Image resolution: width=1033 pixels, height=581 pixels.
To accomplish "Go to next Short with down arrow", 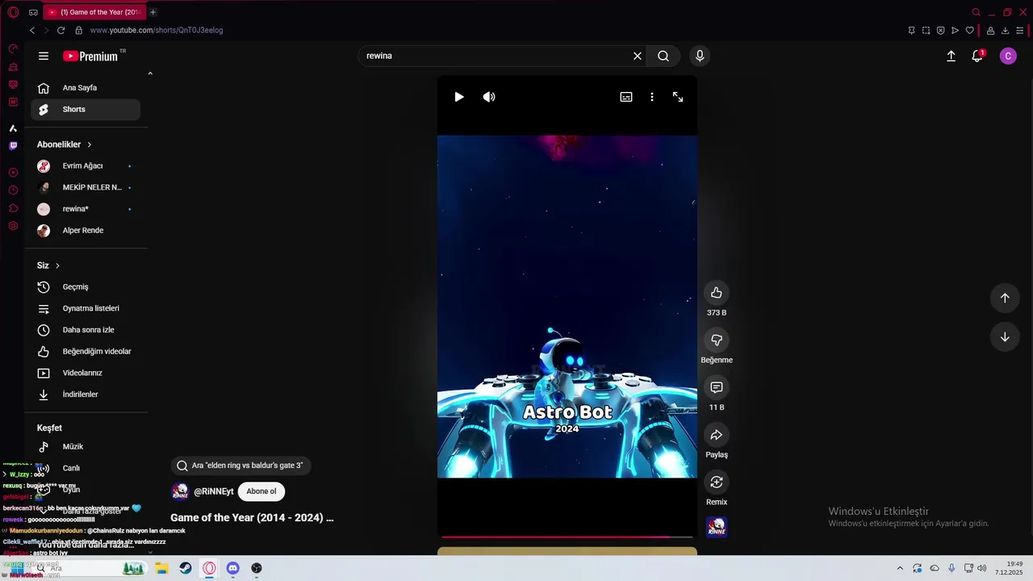I will coord(1005,337).
